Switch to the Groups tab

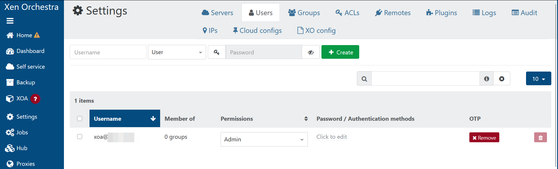(x=304, y=13)
